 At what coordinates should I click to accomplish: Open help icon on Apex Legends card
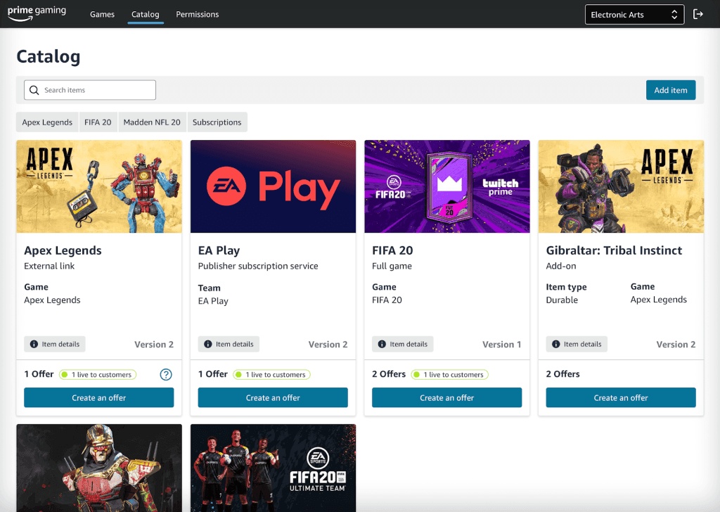pos(166,375)
